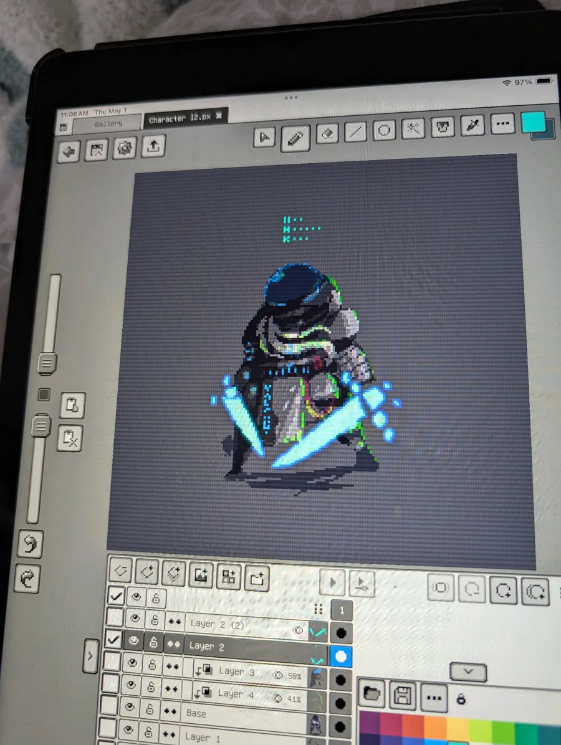The width and height of the screenshot is (561, 745).
Task: Open Layer 3 opacity 58% control
Action: [x=288, y=675]
